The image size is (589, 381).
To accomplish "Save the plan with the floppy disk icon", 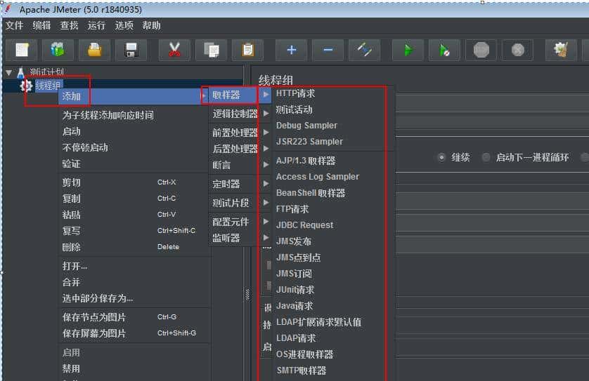I will tap(131, 50).
